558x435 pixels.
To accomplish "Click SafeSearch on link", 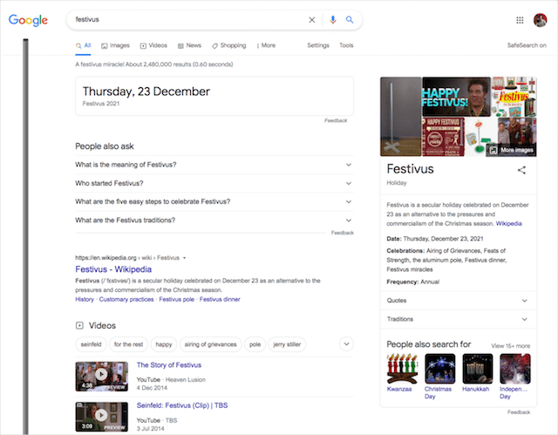I will pyautogui.click(x=527, y=45).
